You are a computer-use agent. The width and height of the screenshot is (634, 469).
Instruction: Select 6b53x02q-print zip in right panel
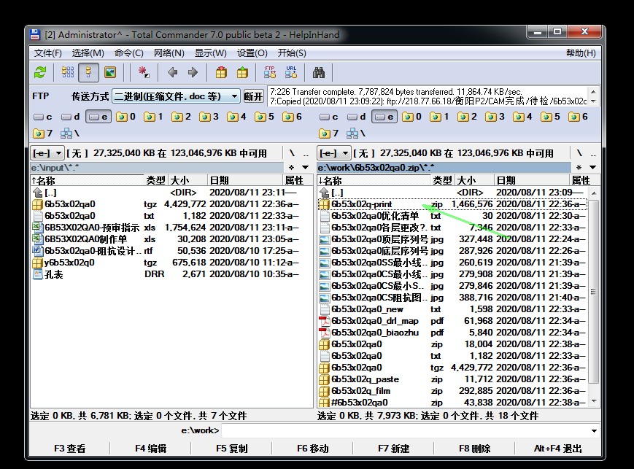(x=452, y=204)
